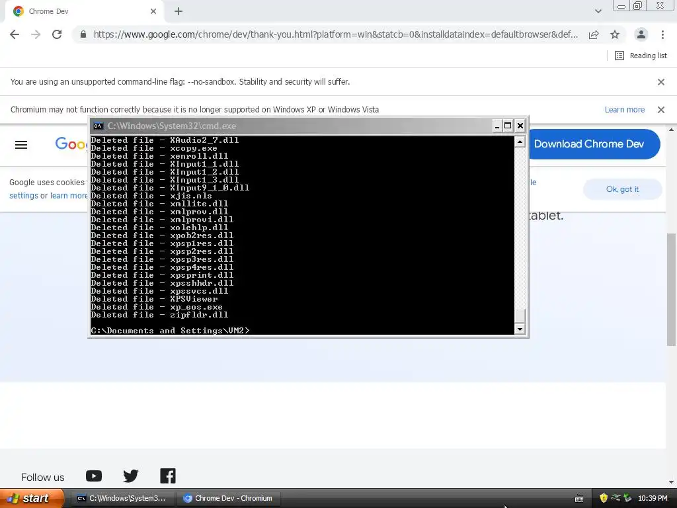Open the cookie learn more link
This screenshot has width=677, height=508.
[x=69, y=196]
